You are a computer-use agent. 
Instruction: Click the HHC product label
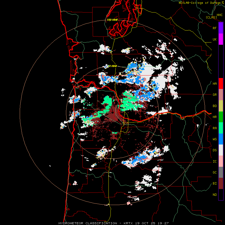(219, 15)
